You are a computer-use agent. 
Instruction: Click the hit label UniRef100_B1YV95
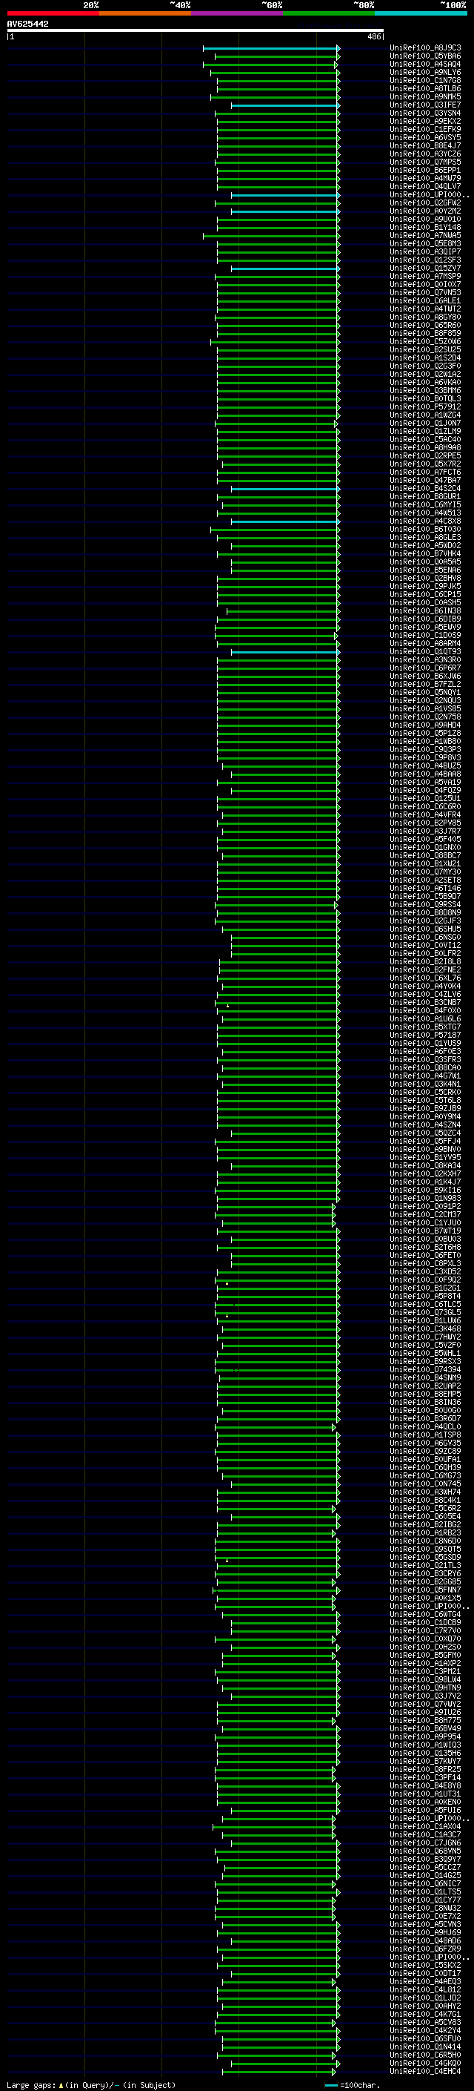click(x=425, y=1158)
